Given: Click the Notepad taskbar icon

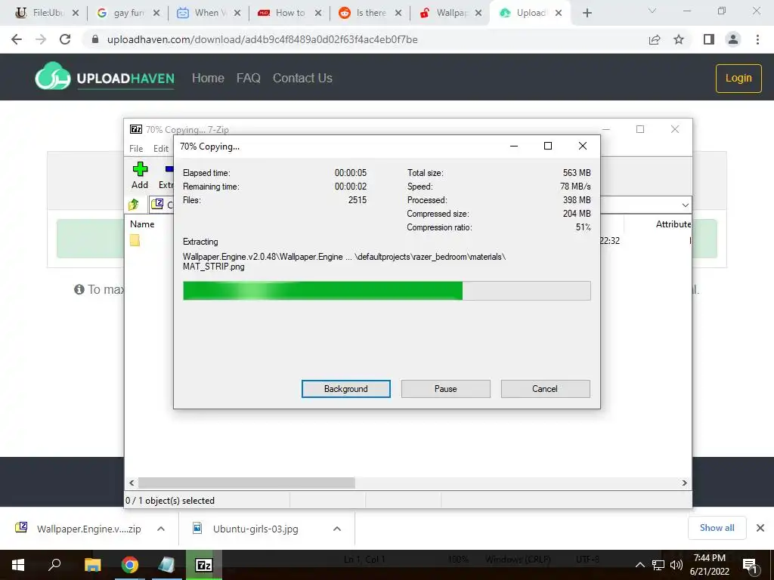Looking at the screenshot, I should [x=166, y=565].
